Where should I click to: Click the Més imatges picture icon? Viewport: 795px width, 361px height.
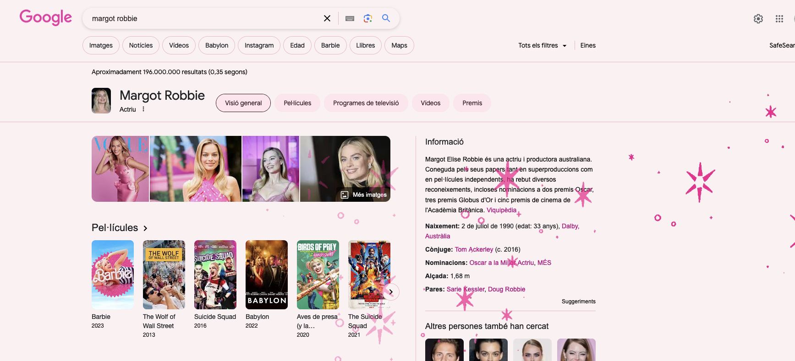(x=345, y=195)
